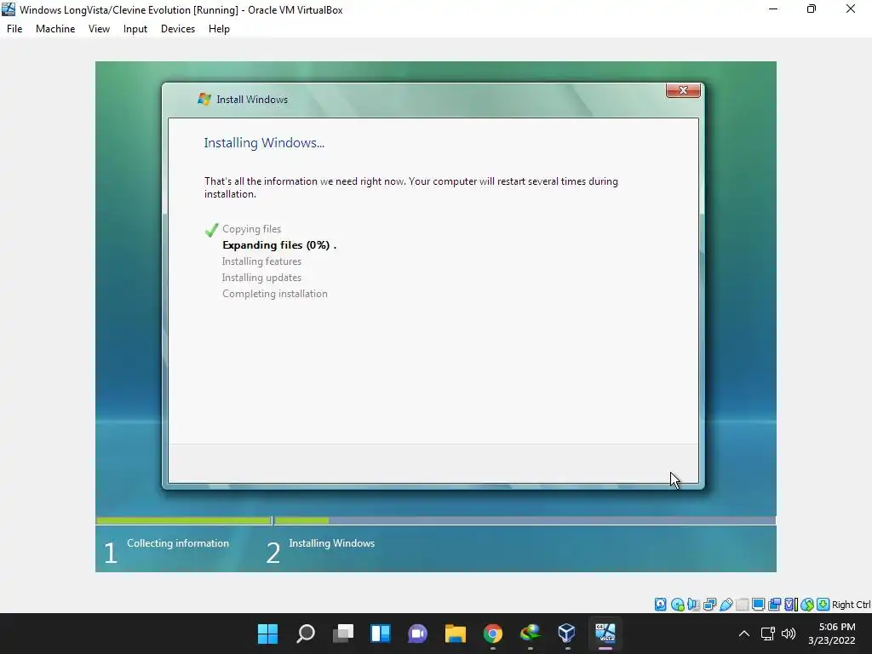Open the File menu
The image size is (872, 654).
click(x=14, y=29)
